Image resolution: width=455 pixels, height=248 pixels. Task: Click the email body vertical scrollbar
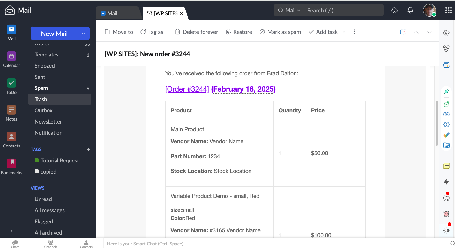pos(436,123)
